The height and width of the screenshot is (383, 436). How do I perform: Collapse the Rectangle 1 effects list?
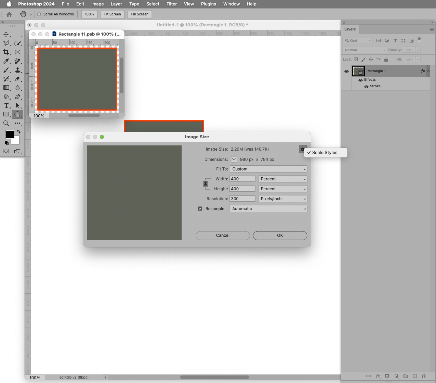click(x=428, y=71)
